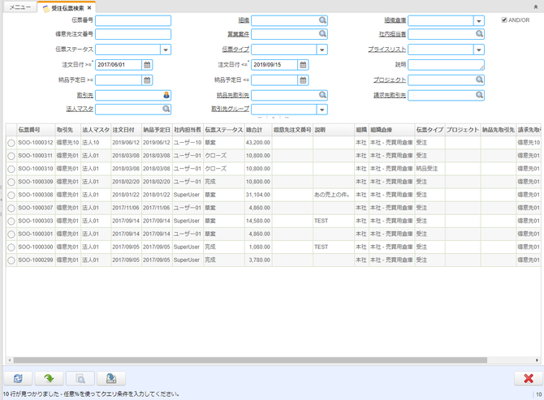Expand the プライスリスト dropdown
The height and width of the screenshot is (400, 544).
pos(479,49)
